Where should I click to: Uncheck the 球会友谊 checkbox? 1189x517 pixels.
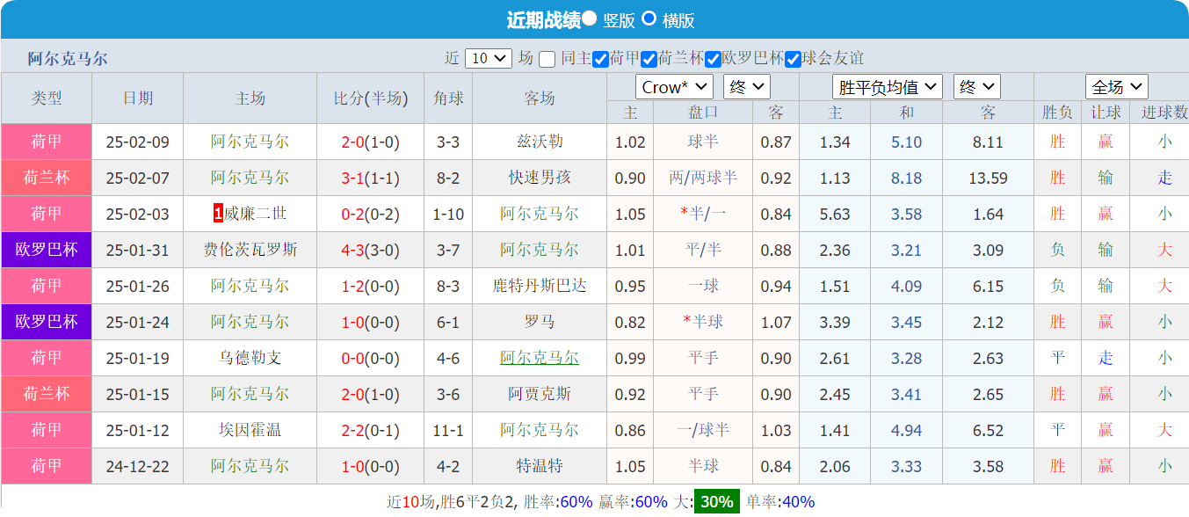[x=794, y=59]
